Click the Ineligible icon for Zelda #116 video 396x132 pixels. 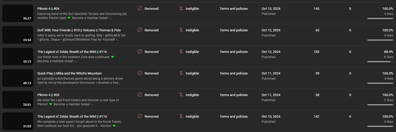click(x=181, y=52)
